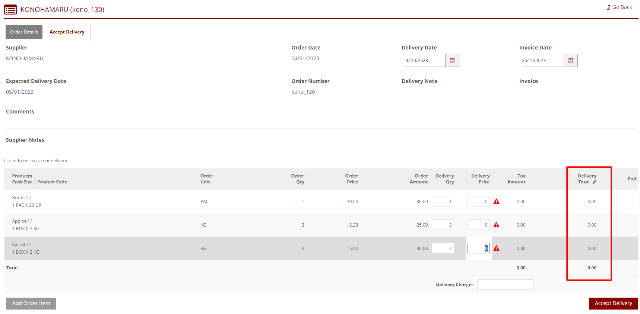The width and height of the screenshot is (640, 314).
Task: Click the Comments text field
Action: (320, 123)
